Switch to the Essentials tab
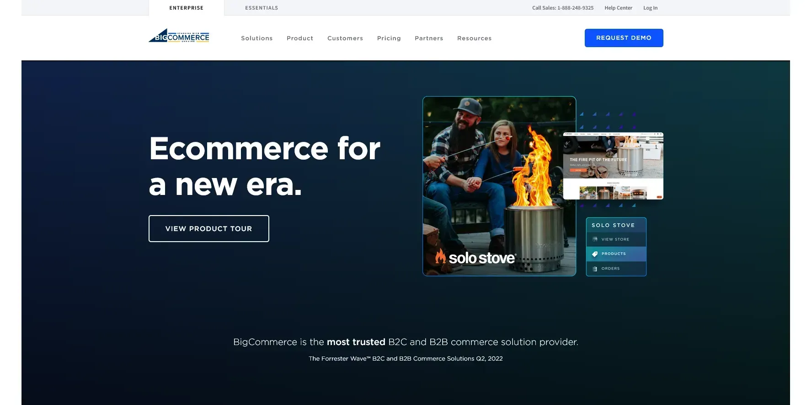This screenshot has height=405, width=812. click(x=262, y=8)
